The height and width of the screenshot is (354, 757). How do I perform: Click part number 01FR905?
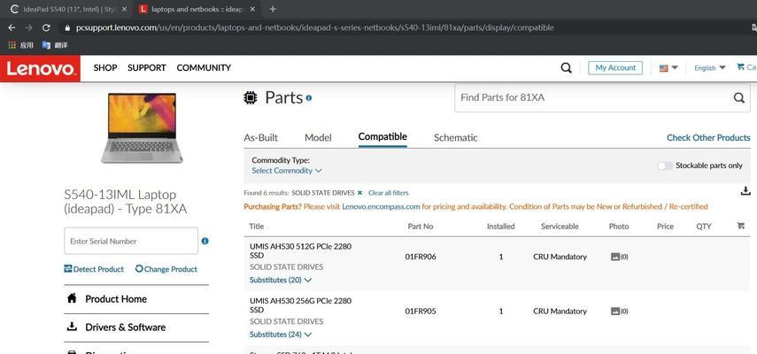(x=421, y=311)
